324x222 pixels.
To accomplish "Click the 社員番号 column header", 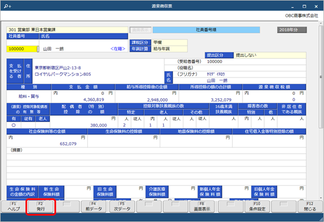I will (23, 36).
